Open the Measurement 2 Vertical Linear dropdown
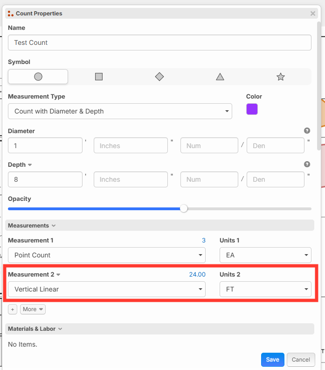The image size is (325, 370). [107, 289]
